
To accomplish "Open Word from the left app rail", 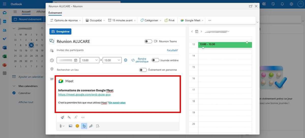I will pyautogui.click(x=4, y=48).
